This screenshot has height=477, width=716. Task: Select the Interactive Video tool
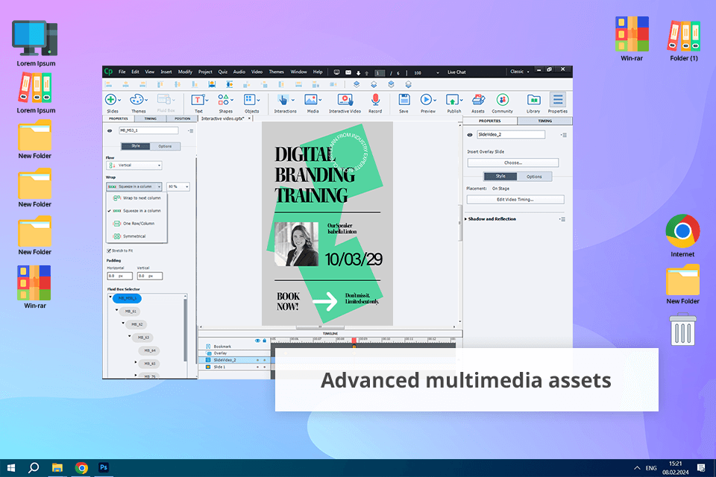(x=345, y=100)
